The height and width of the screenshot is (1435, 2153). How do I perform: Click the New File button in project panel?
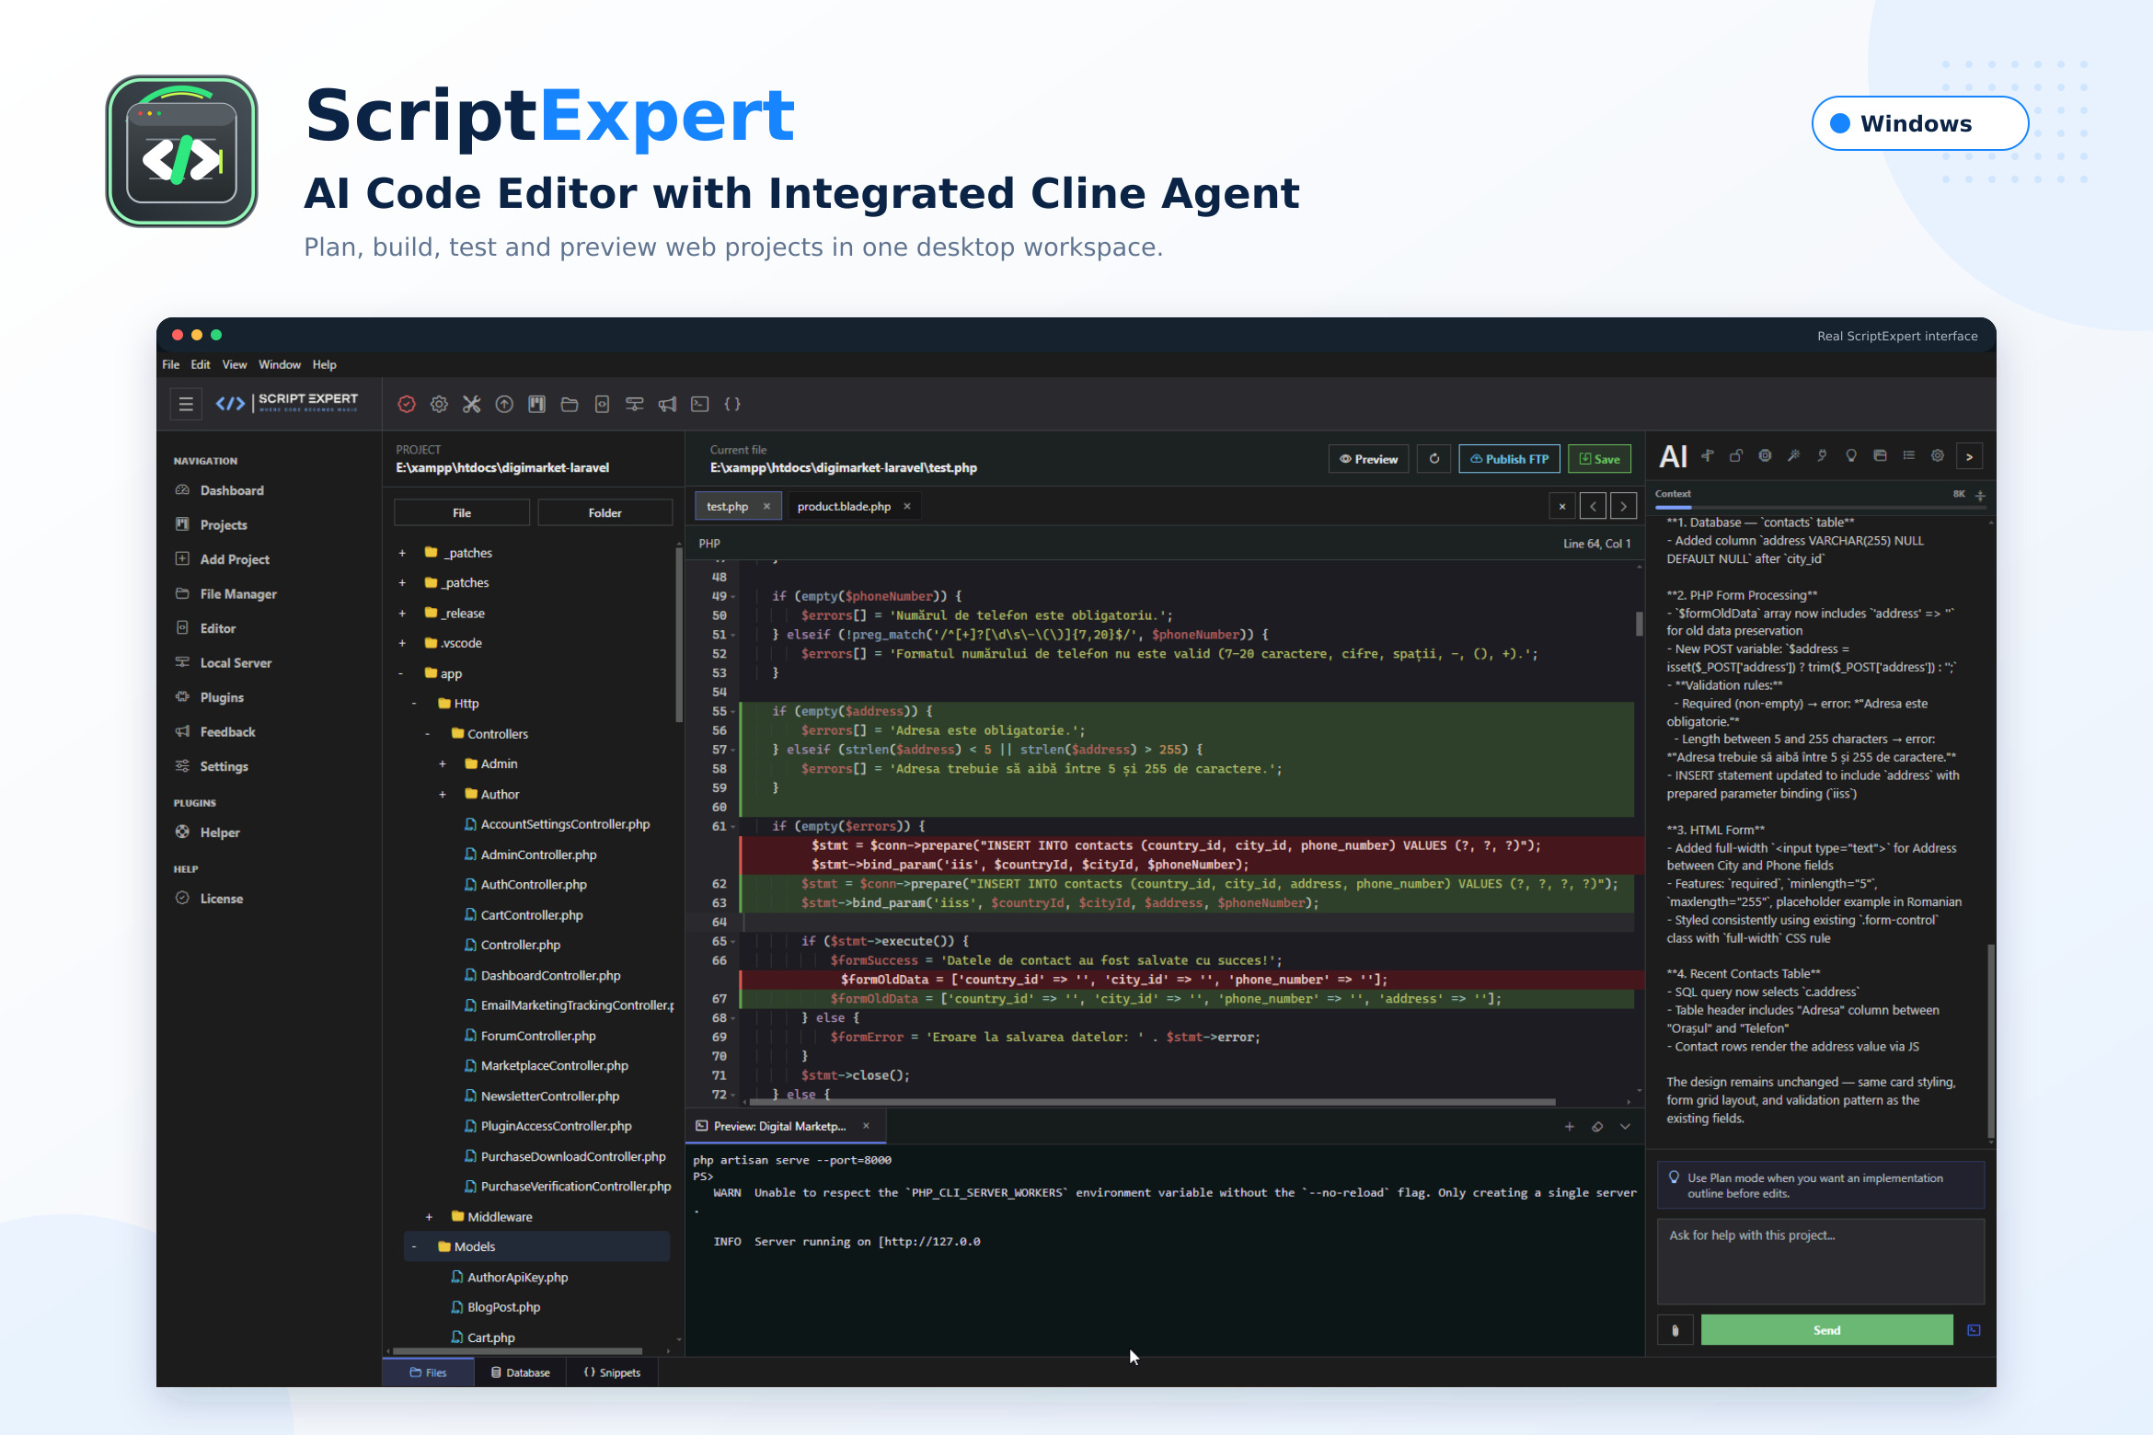(462, 513)
